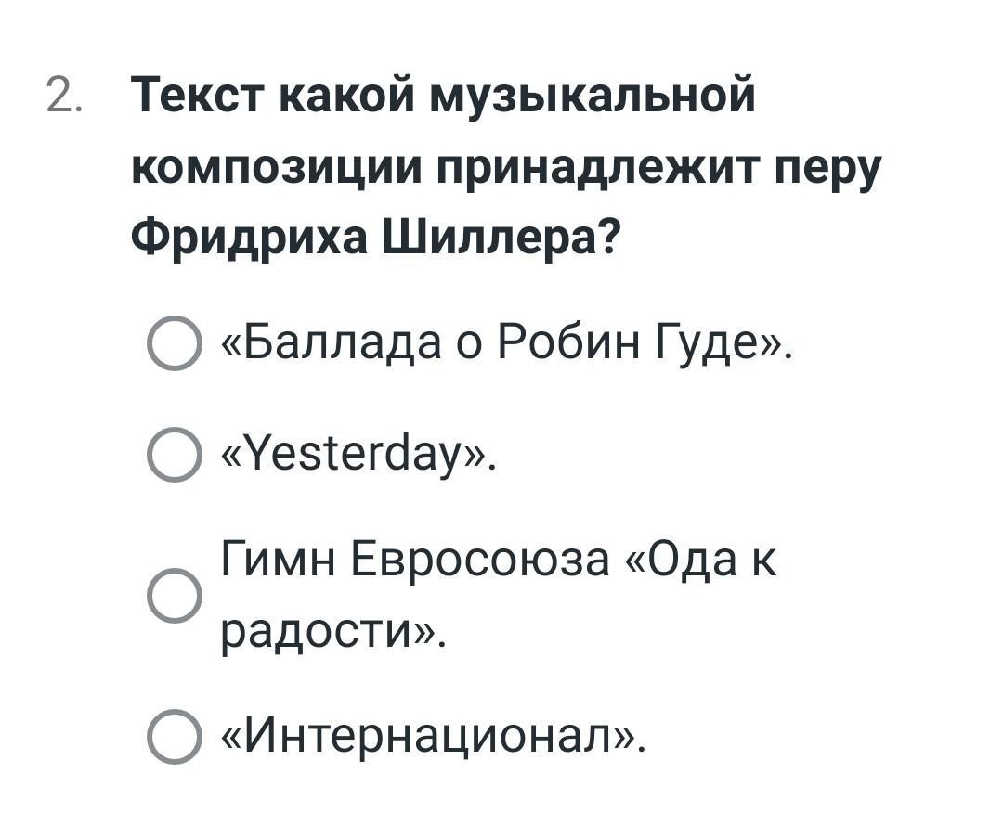Click the «Yesterday» answer label
Image resolution: width=1003 pixels, height=838 pixels.
coord(358,455)
